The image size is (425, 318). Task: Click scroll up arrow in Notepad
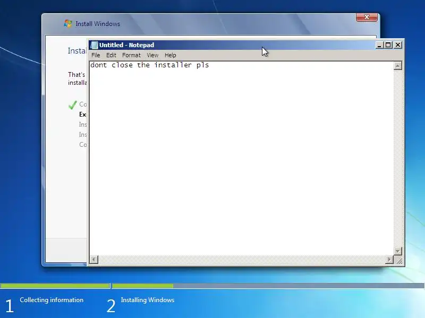397,66
